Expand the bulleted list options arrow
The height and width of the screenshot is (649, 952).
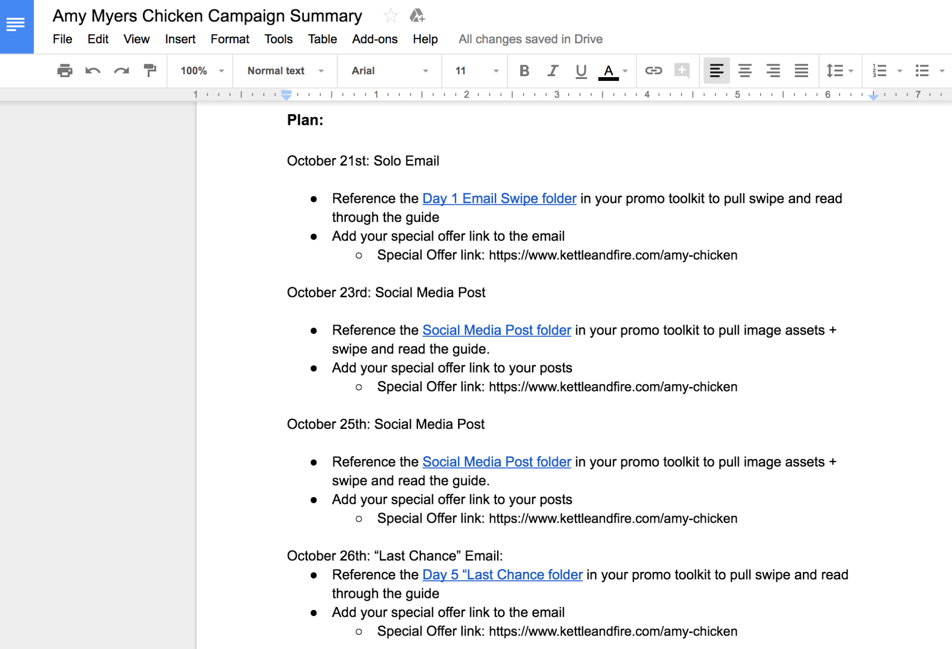point(942,71)
